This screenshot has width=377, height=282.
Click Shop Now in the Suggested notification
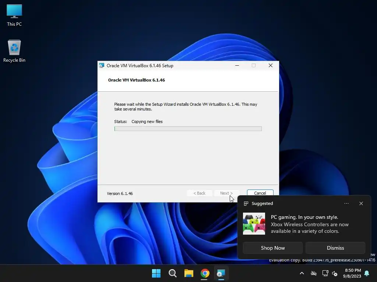tap(273, 248)
